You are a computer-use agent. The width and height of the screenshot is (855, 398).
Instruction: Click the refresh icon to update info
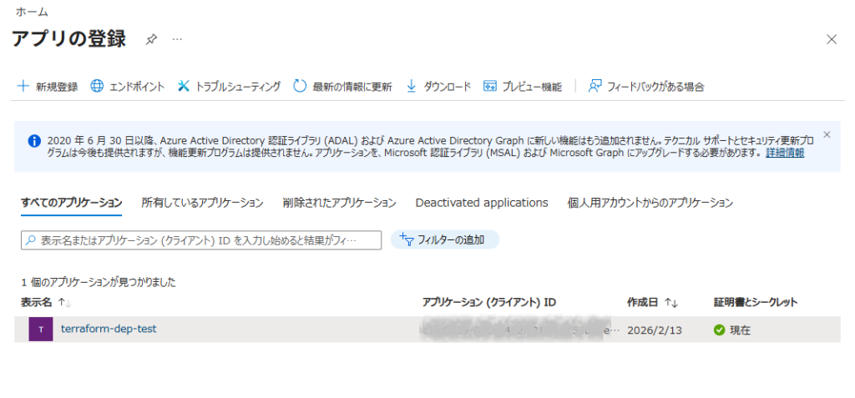pos(300,86)
